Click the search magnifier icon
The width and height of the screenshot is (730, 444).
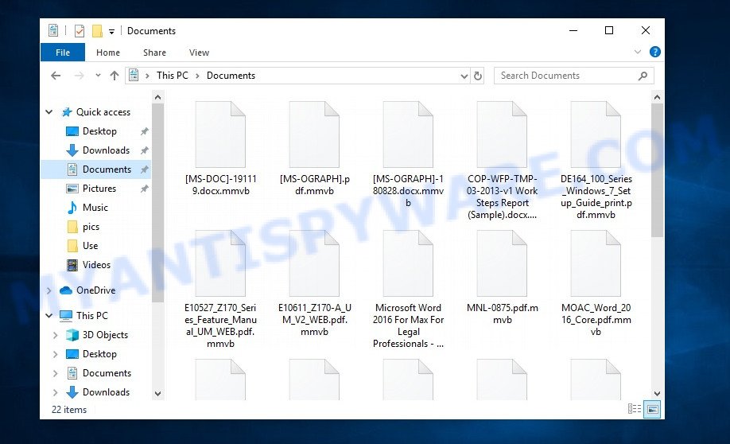tap(643, 76)
